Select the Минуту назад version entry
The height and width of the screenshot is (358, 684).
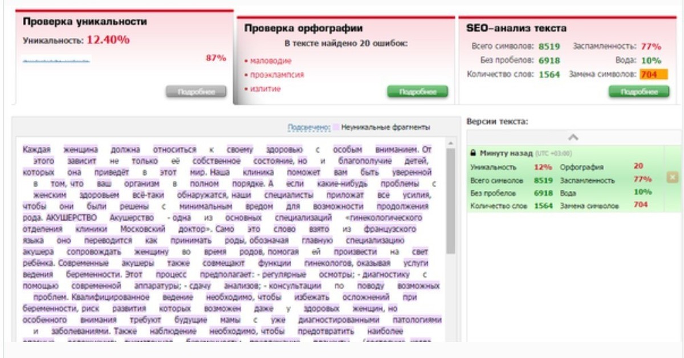(506, 153)
